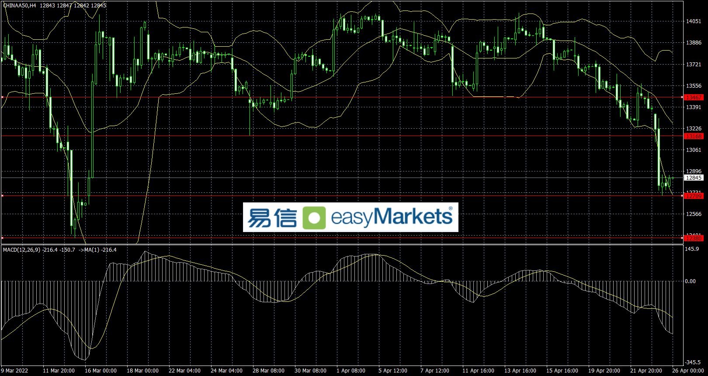Click the 13391 price axis label
708x376 pixels.
pyautogui.click(x=694, y=107)
